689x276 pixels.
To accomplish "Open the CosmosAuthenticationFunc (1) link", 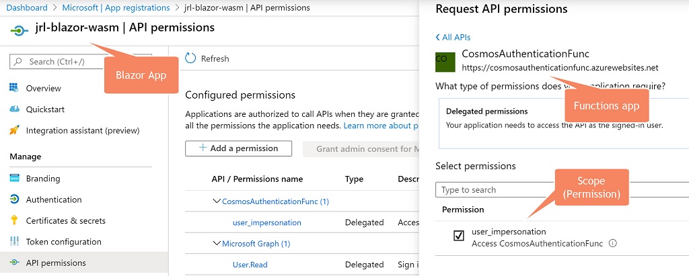I will click(275, 201).
